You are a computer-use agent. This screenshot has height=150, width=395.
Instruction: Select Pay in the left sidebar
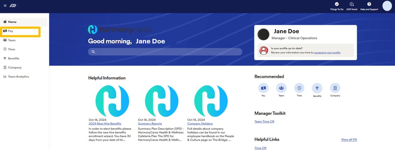(11, 31)
